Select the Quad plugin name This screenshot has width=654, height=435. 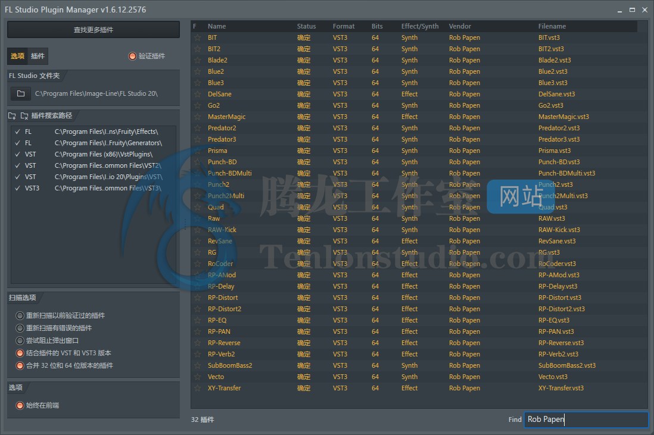pos(216,207)
